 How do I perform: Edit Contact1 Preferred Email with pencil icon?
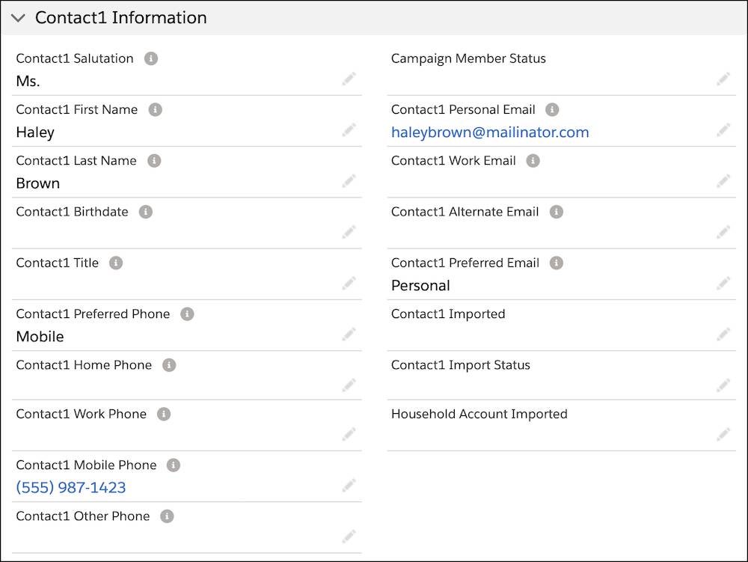tap(723, 283)
